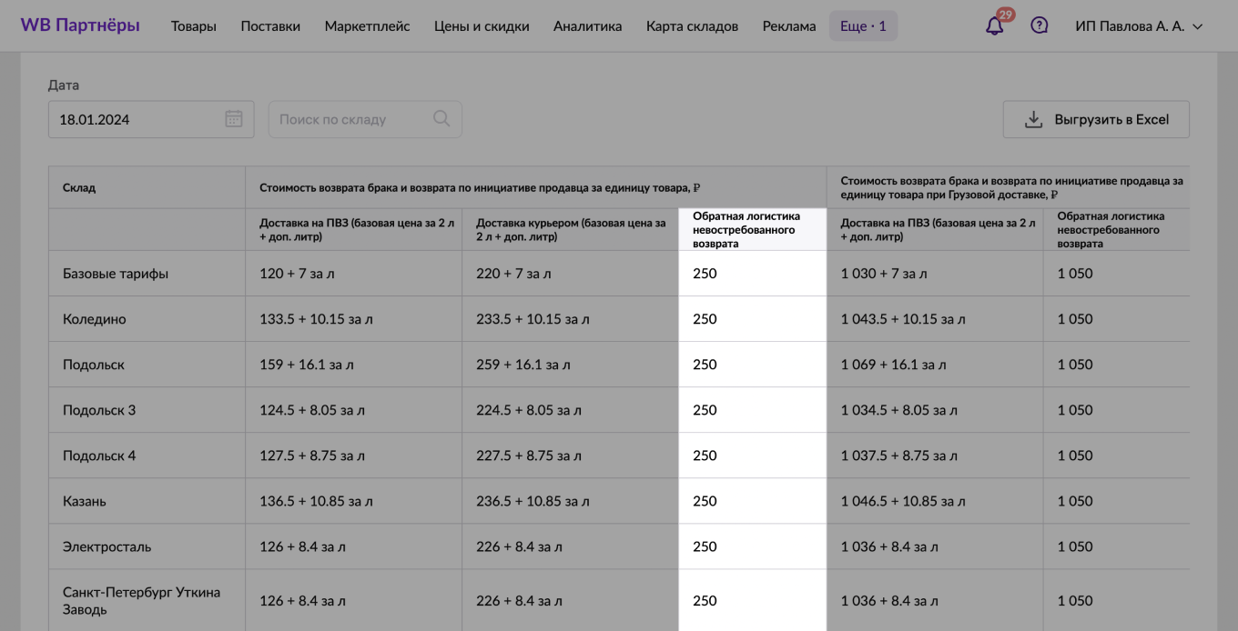Image resolution: width=1238 pixels, height=631 pixels.
Task: Open the notifications bell icon
Action: pyautogui.click(x=994, y=26)
